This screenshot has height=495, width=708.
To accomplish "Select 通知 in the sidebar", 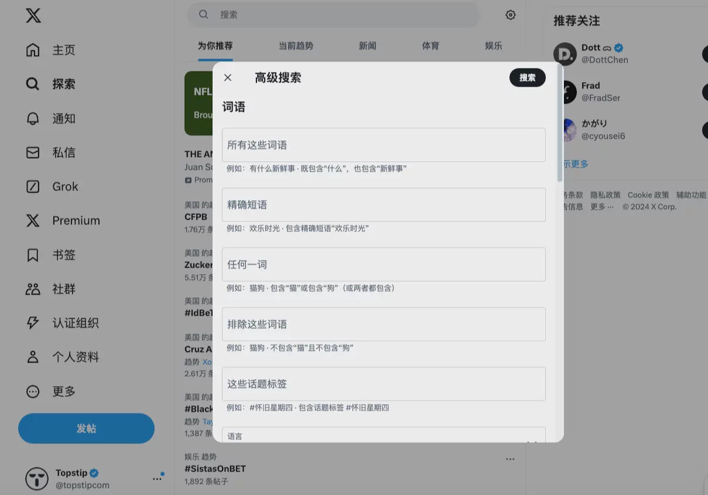I will coord(64,118).
